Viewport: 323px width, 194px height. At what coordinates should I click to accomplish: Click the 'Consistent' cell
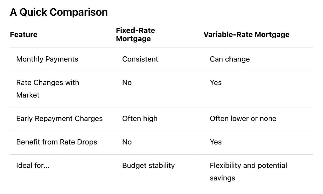pyautogui.click(x=140, y=59)
